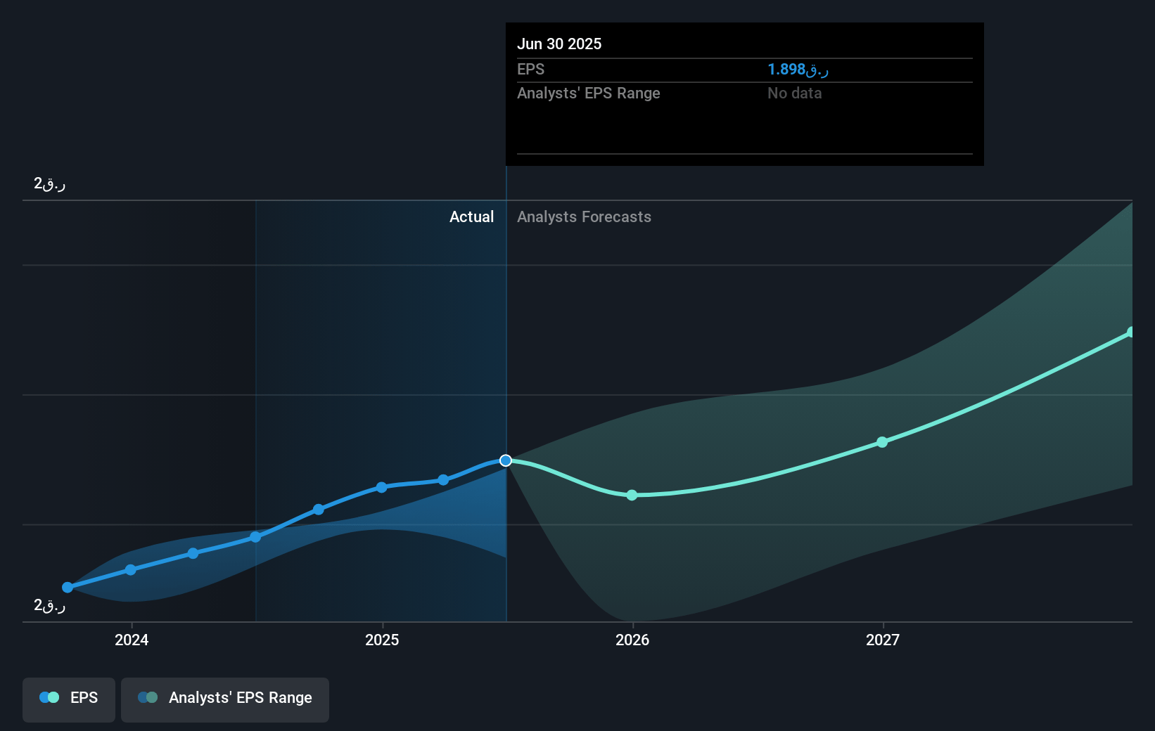Click the Jun 30 2025 EPS data point
This screenshot has width=1155, height=731.
pos(506,460)
